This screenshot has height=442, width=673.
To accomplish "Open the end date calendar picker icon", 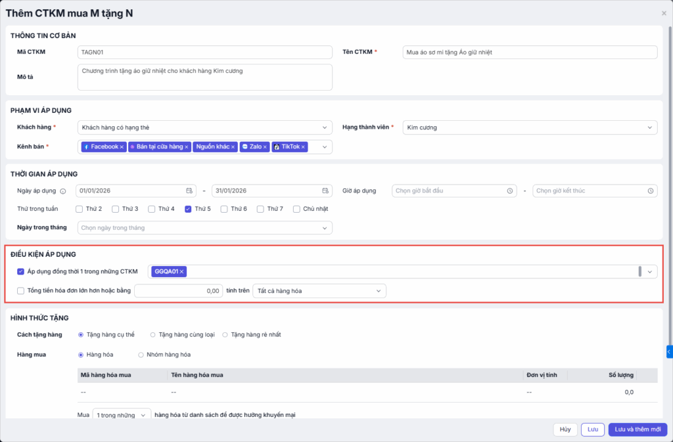I will point(325,191).
